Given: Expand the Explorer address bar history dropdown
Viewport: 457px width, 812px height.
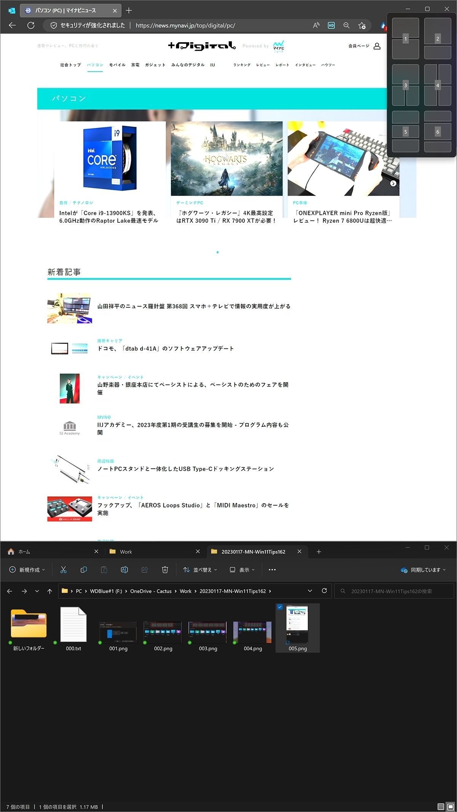Looking at the screenshot, I should pyautogui.click(x=310, y=591).
